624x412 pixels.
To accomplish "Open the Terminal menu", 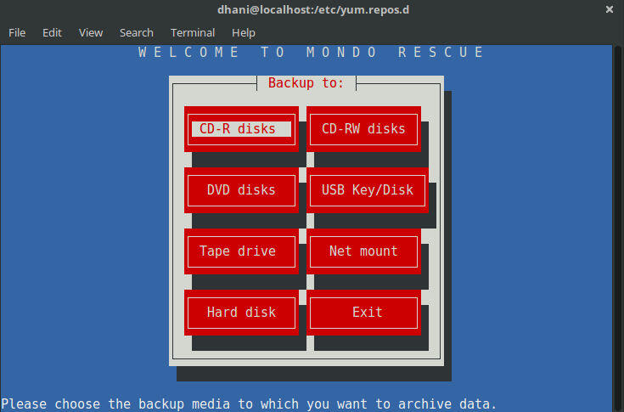I will point(193,32).
